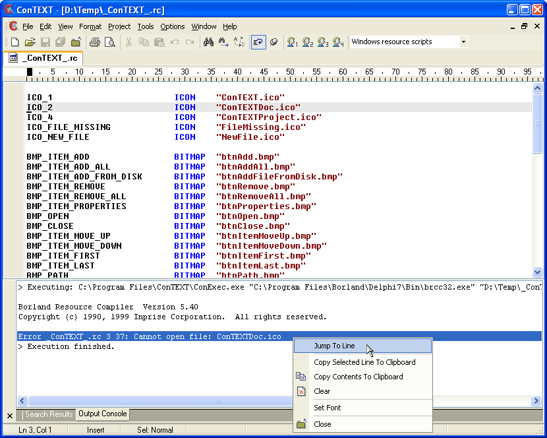547x438 pixels.
Task: Choose Set Font in context menu
Action: pyautogui.click(x=363, y=408)
